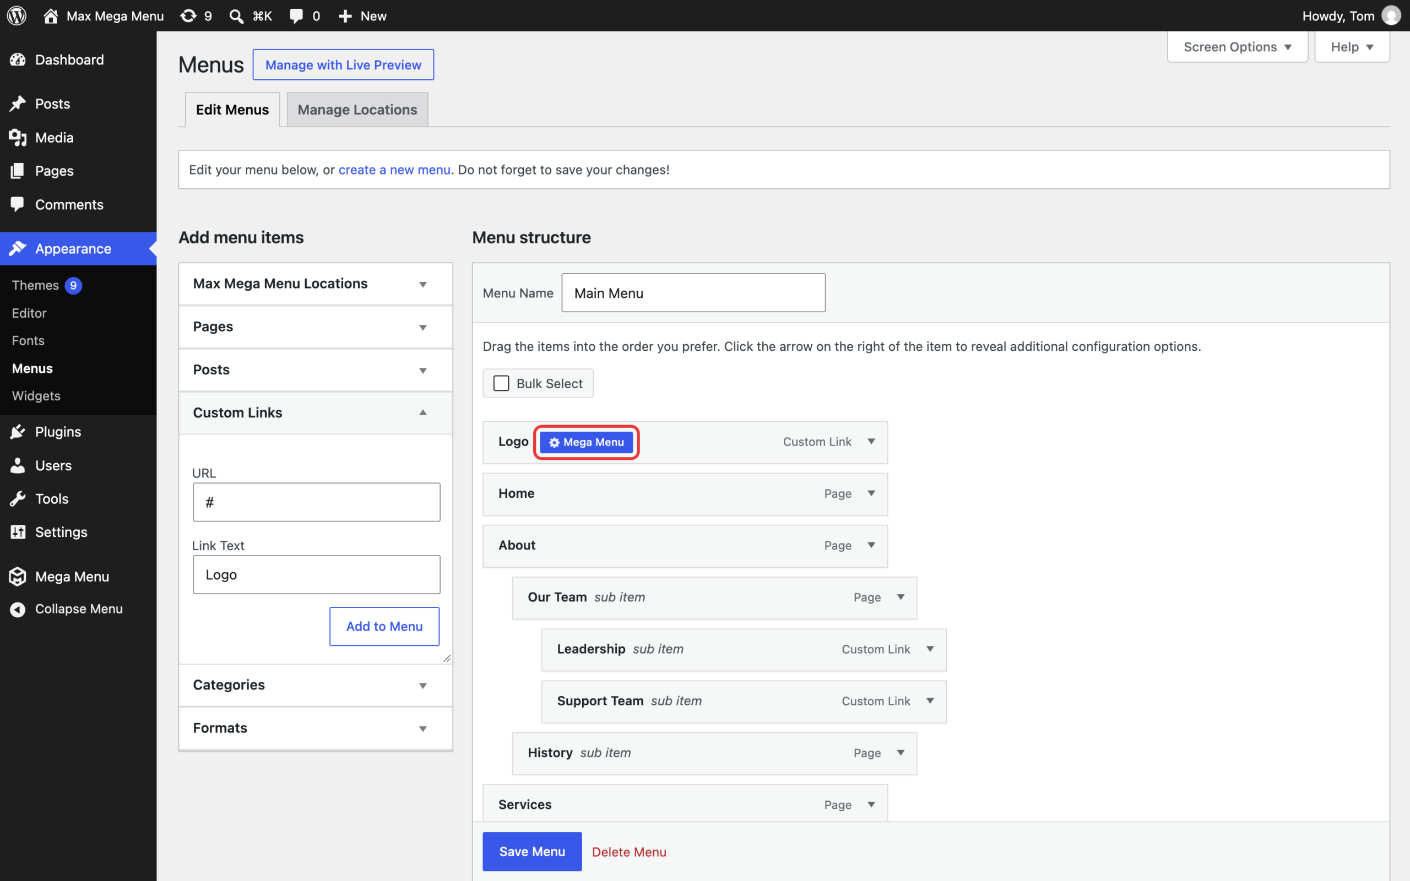Expand the Logo menu item options arrow
This screenshot has width=1410, height=881.
(x=871, y=442)
